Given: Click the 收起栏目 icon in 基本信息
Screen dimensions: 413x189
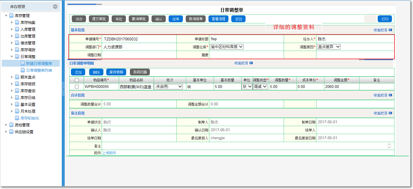Looking at the screenshot, I should (x=390, y=30).
